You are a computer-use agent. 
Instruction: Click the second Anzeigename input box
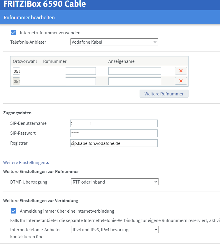[x=134, y=81]
